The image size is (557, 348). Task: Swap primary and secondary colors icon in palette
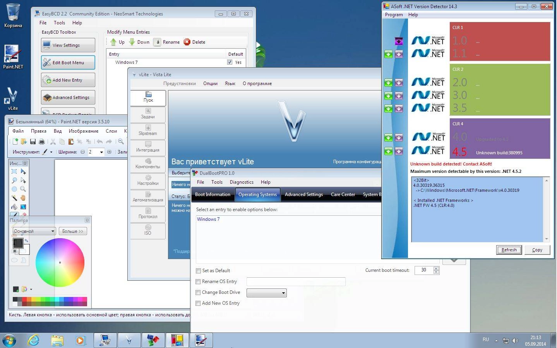(26, 241)
